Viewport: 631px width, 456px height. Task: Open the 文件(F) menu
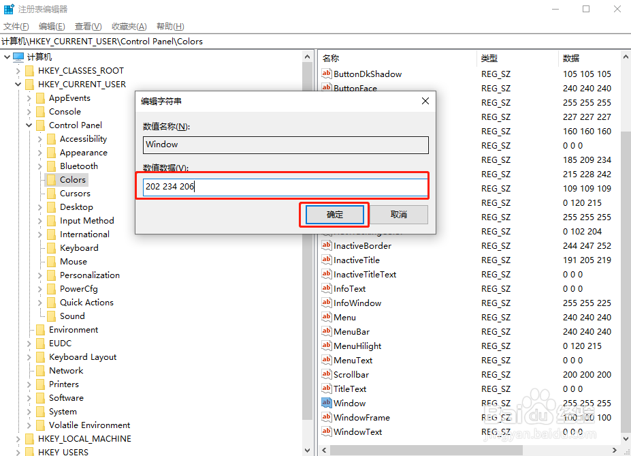[x=16, y=27]
